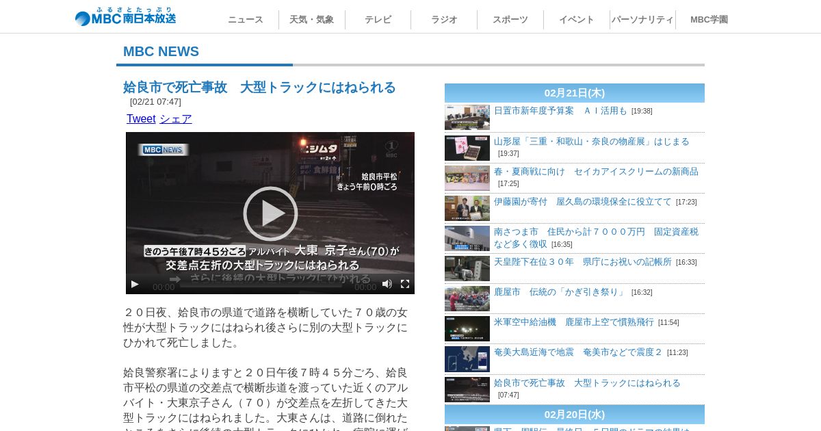Image resolution: width=821 pixels, height=431 pixels.
Task: Click the 02月20日(水) date header
Action: (575, 415)
